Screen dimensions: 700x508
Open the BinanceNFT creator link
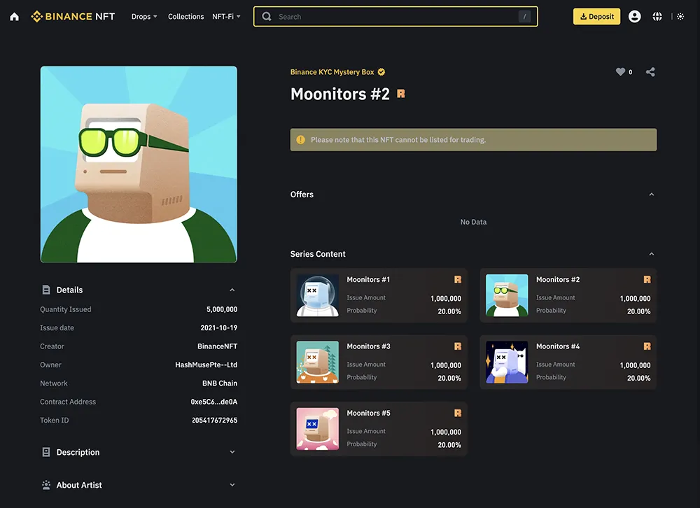218,346
